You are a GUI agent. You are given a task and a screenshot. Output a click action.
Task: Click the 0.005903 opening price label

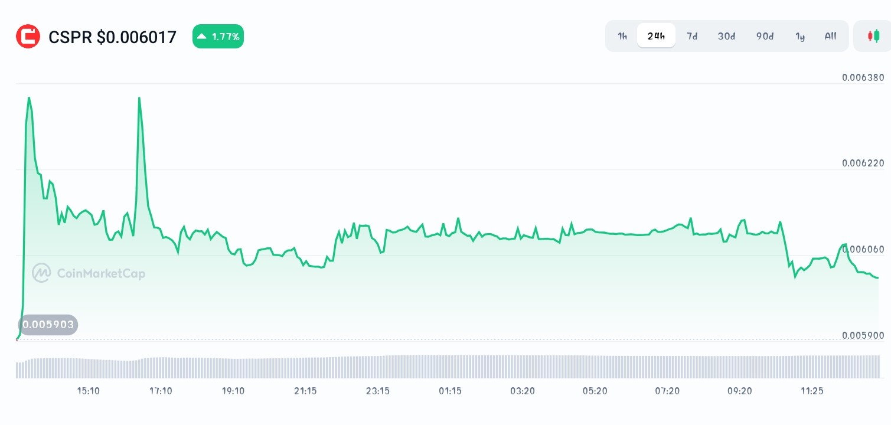click(48, 325)
